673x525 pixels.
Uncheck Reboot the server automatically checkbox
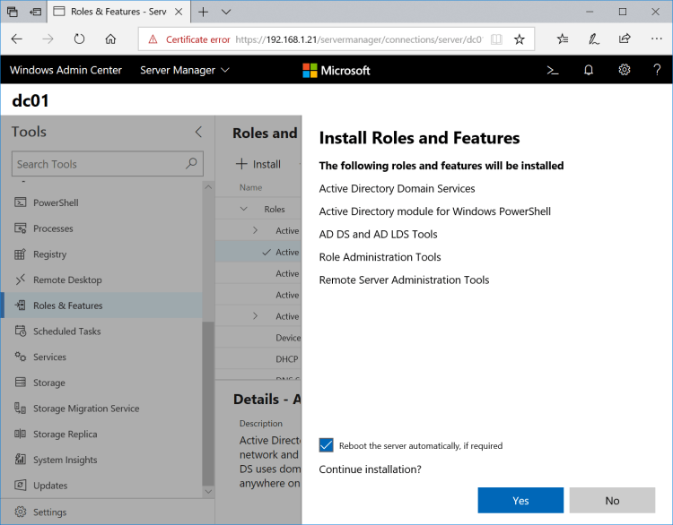pyautogui.click(x=327, y=445)
